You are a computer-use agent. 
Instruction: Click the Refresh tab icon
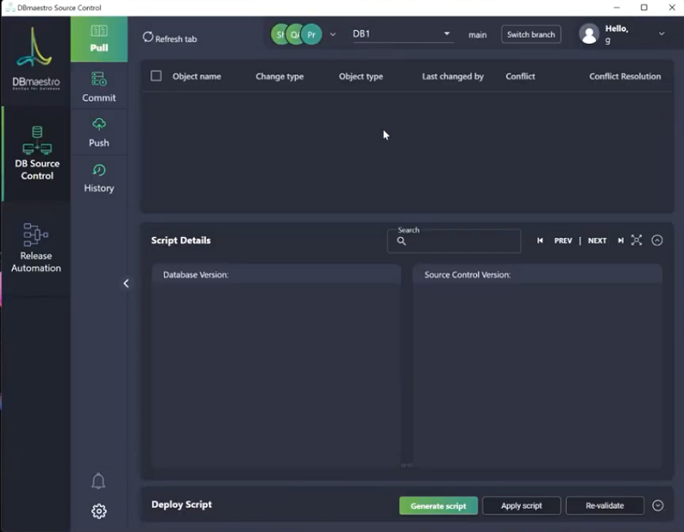pos(148,38)
